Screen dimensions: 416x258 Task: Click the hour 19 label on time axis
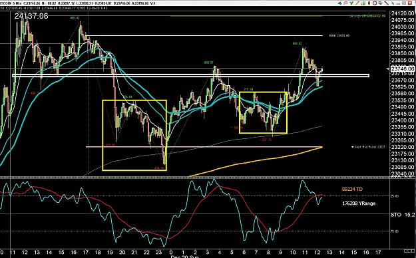pos(110,252)
